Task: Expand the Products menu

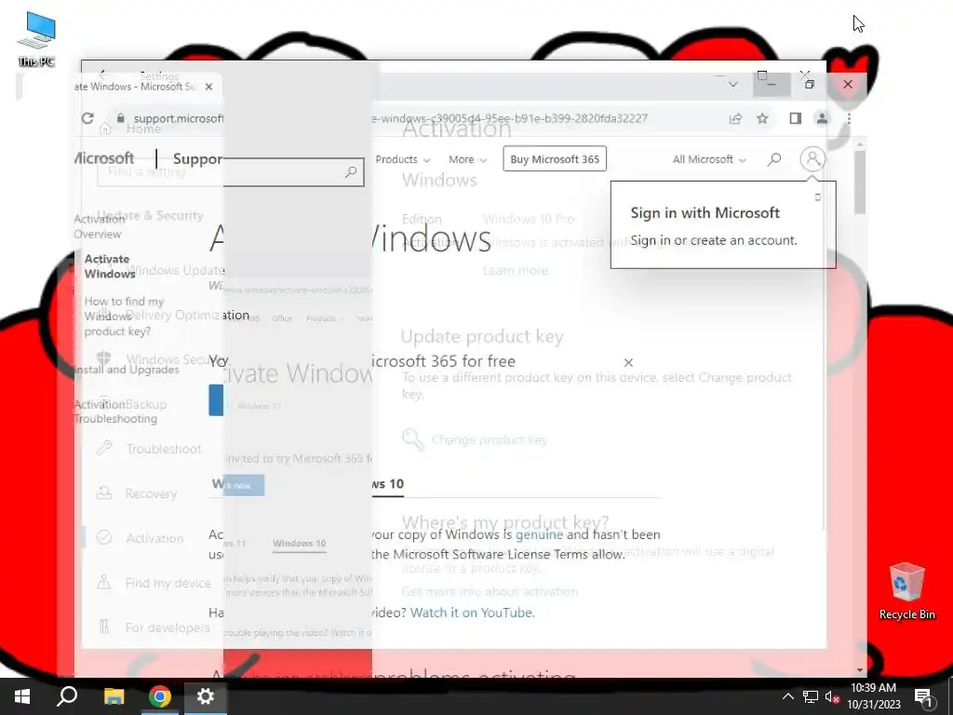Action: [x=402, y=159]
